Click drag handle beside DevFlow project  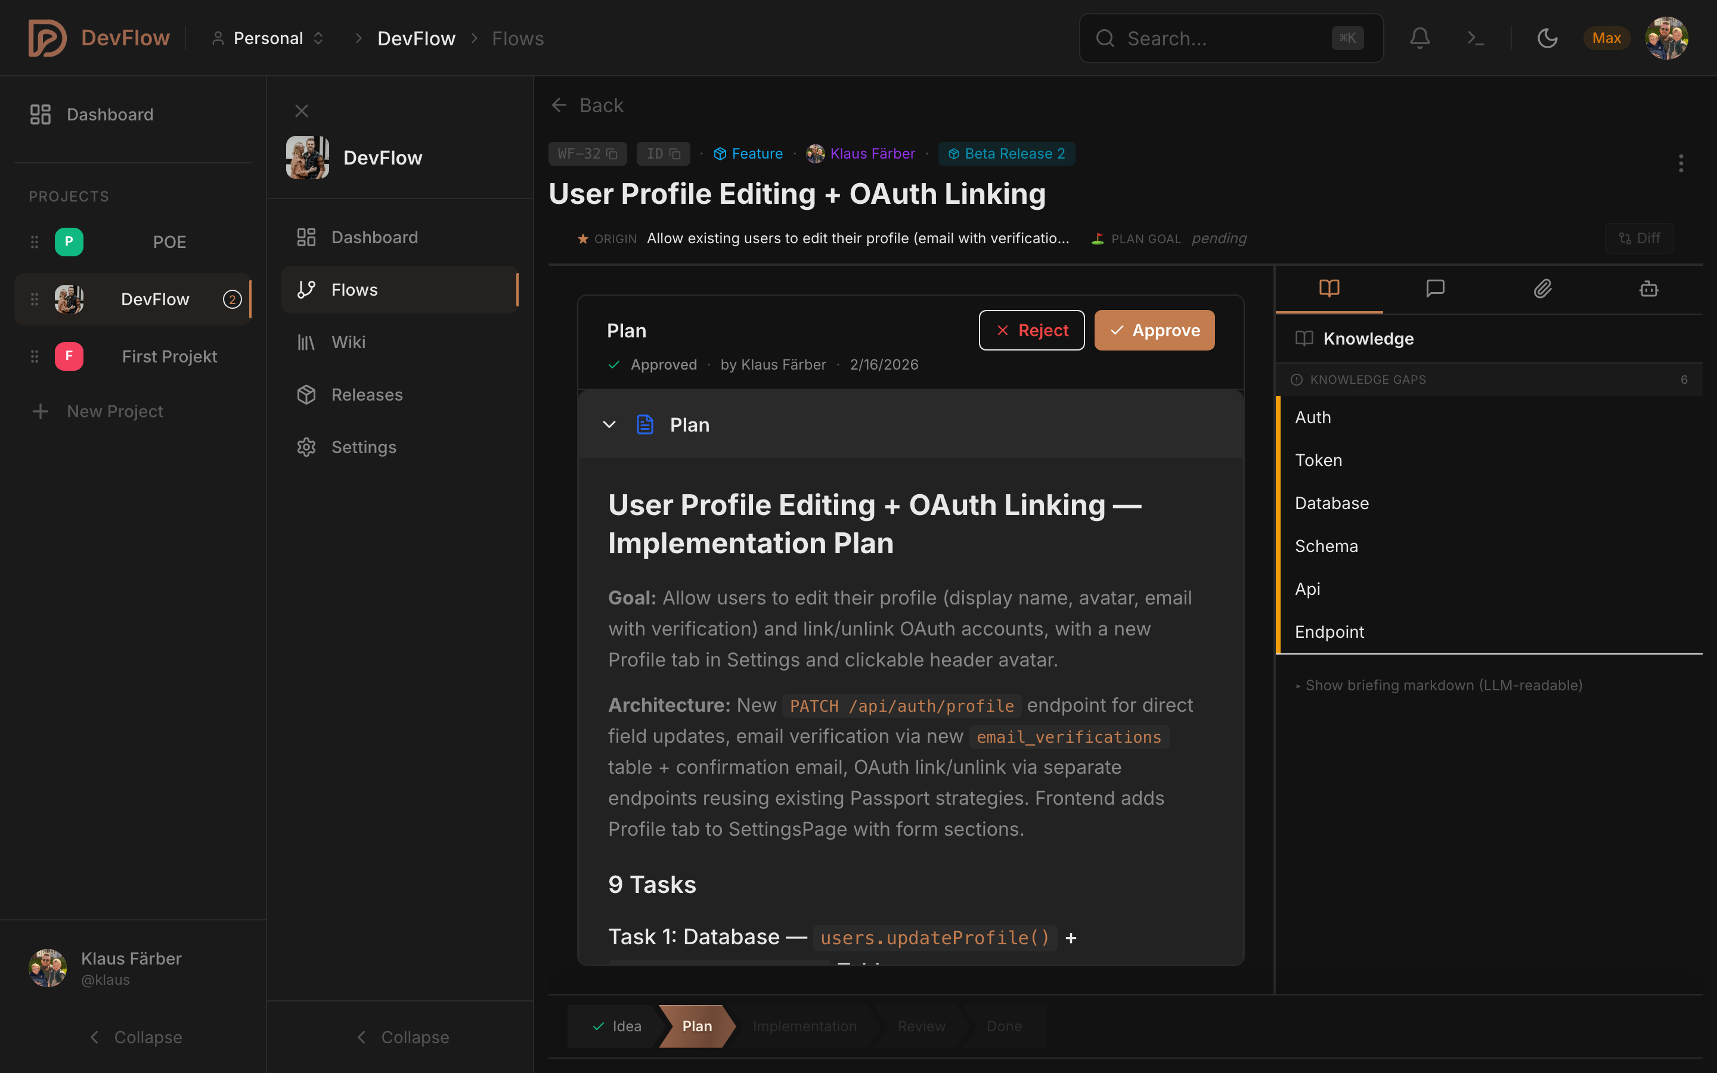(34, 299)
